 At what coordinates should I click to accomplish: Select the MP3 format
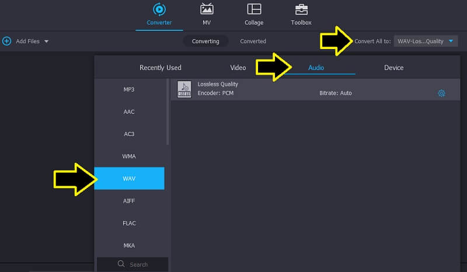[x=129, y=89]
